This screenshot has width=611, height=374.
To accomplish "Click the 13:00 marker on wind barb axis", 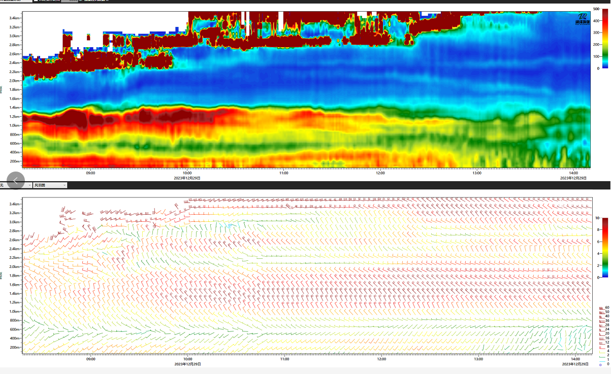I will 477,359.
